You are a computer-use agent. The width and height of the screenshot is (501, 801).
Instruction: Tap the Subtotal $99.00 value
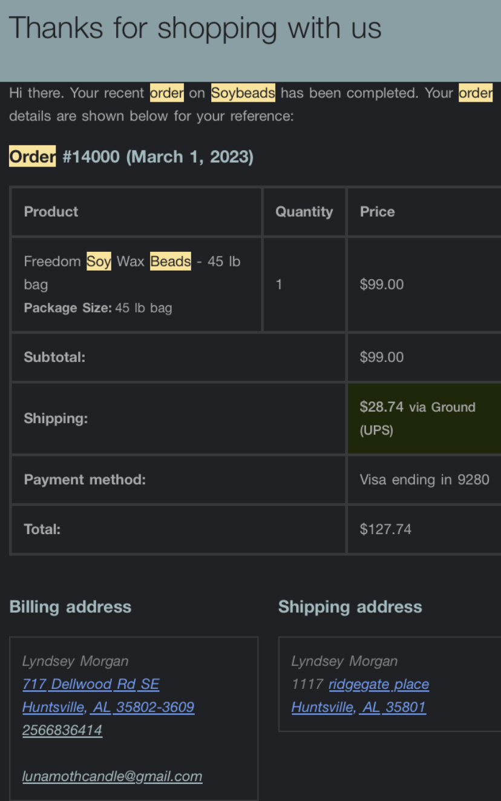pos(381,357)
